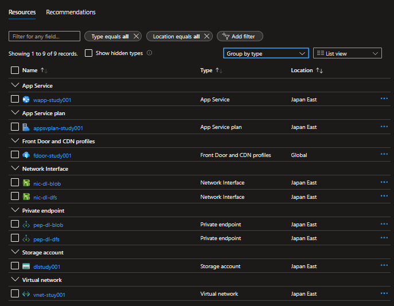Click the Showing 1 to 9 of 9 records text

tap(43, 54)
